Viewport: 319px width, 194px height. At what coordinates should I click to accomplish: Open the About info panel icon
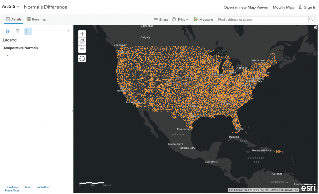[x=8, y=32]
